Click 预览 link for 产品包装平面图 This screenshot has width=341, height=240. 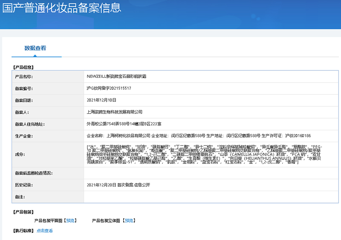click(70, 221)
